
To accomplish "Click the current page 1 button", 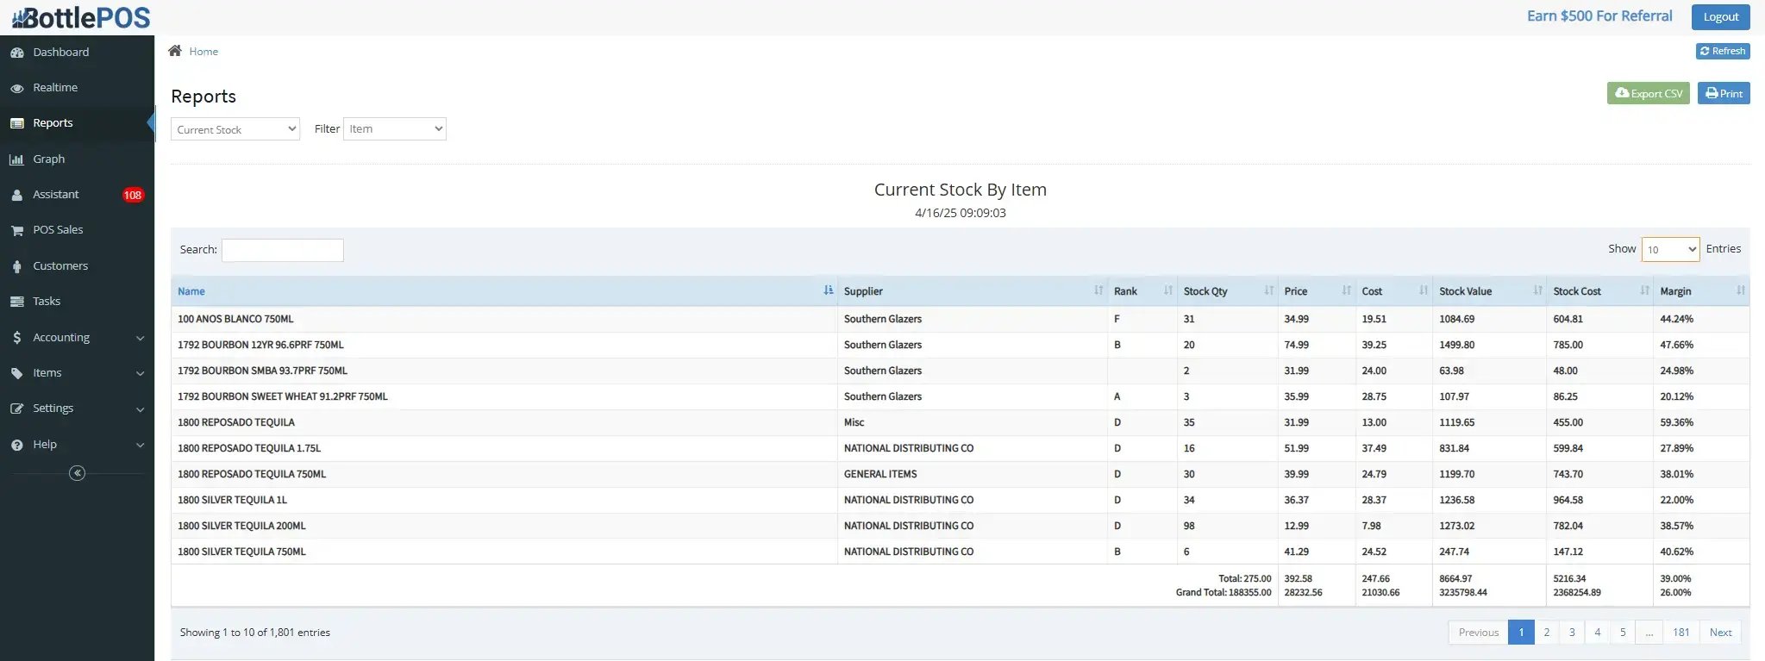I will pyautogui.click(x=1521, y=633).
